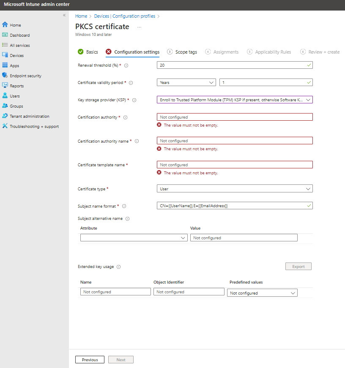The image size is (345, 368).
Task: Click the All services list icon
Action: [5, 45]
